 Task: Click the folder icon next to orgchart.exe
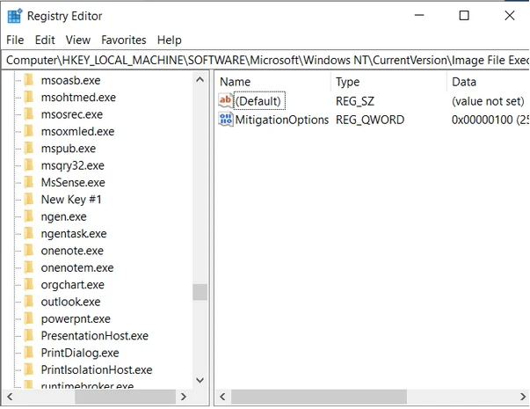29,284
